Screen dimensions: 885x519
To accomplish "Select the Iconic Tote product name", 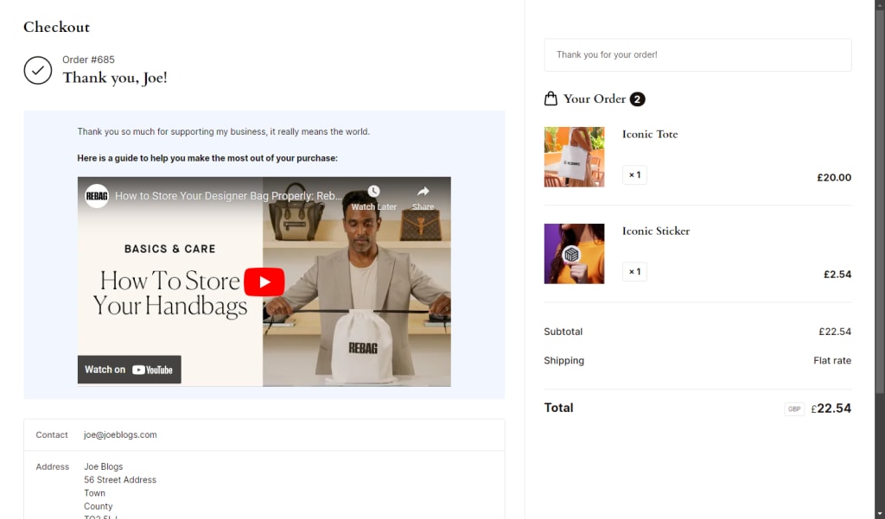I will [x=650, y=134].
